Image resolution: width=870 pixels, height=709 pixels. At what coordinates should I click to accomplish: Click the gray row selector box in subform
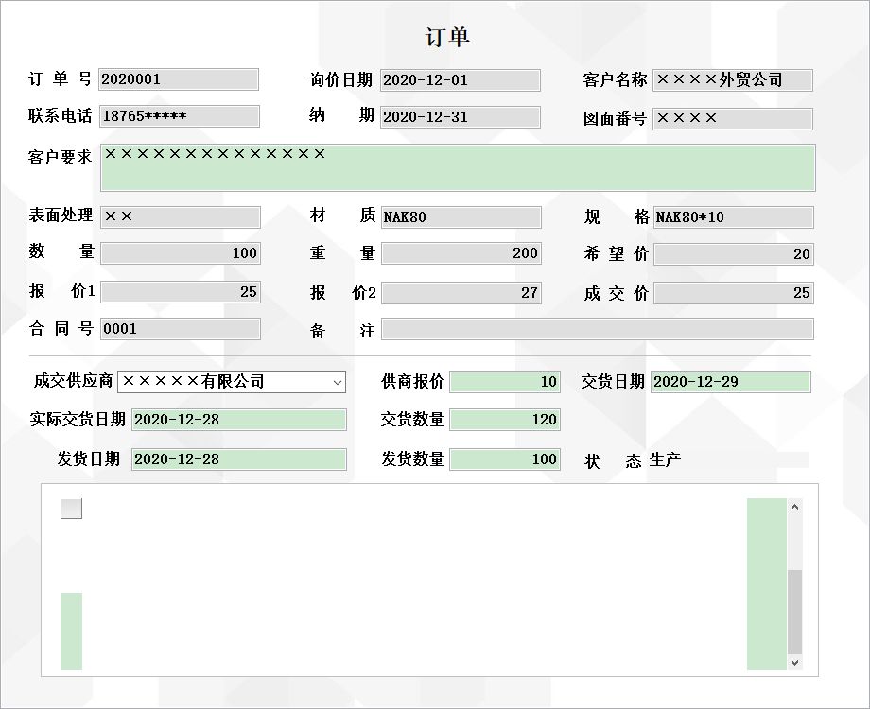[71, 509]
